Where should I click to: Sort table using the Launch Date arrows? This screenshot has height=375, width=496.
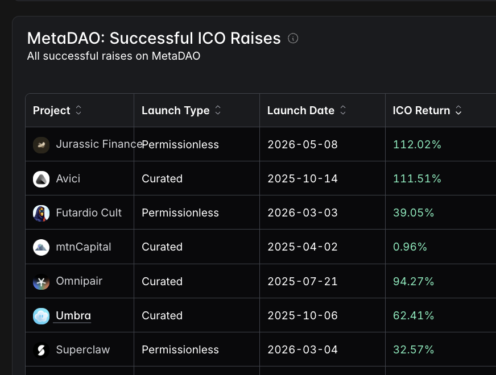pos(343,110)
